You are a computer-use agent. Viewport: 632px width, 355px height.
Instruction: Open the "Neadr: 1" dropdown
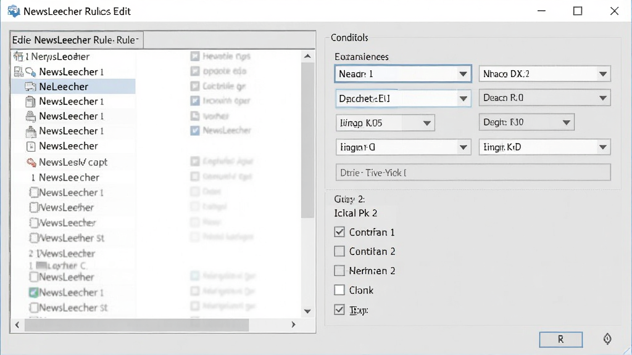[x=403, y=74]
